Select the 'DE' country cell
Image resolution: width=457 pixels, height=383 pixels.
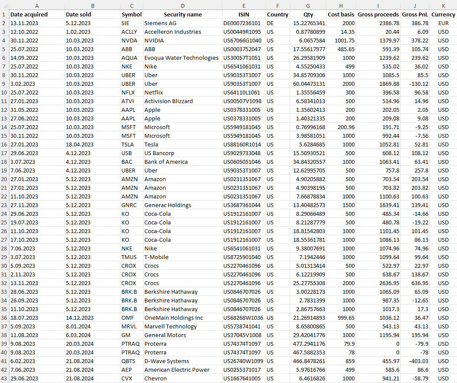click(278, 23)
